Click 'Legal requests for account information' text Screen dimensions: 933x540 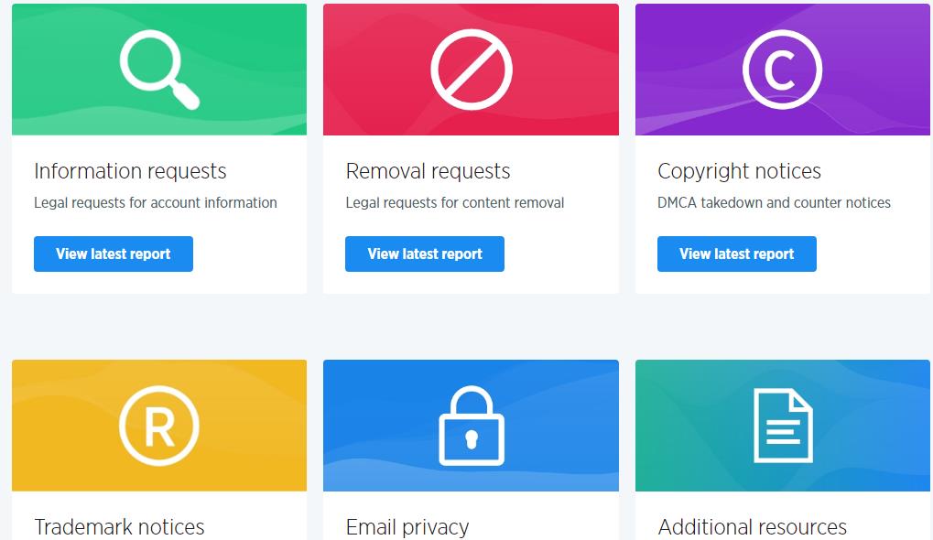156,203
